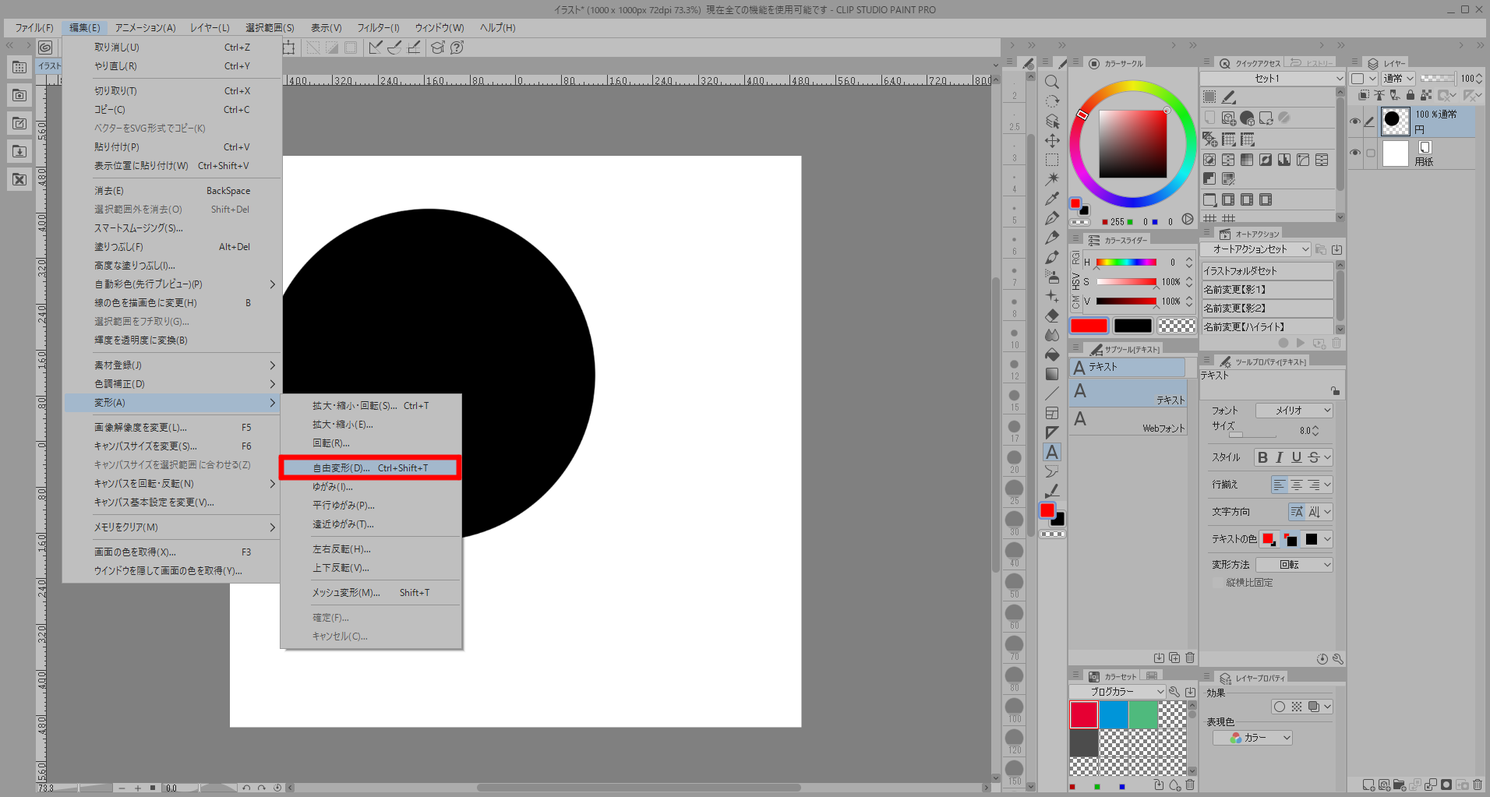Select the Gradient tool
1490x797 pixels.
pyautogui.click(x=1052, y=374)
